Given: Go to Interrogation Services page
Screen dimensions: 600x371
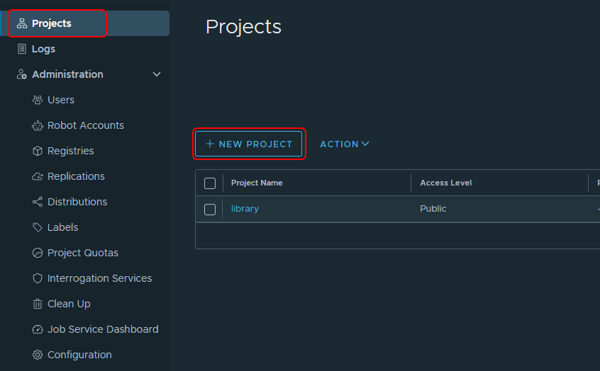Looking at the screenshot, I should tap(99, 278).
